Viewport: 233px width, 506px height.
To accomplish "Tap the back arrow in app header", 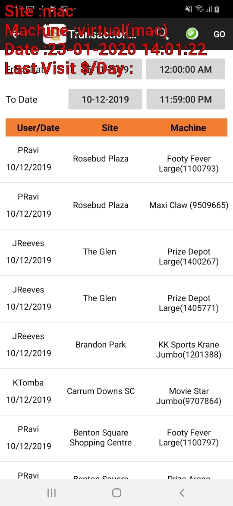I will tap(14, 34).
